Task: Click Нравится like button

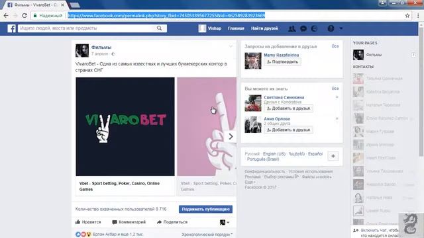Action: coord(88,222)
